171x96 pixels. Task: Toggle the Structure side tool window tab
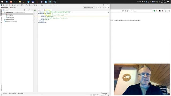1,20
